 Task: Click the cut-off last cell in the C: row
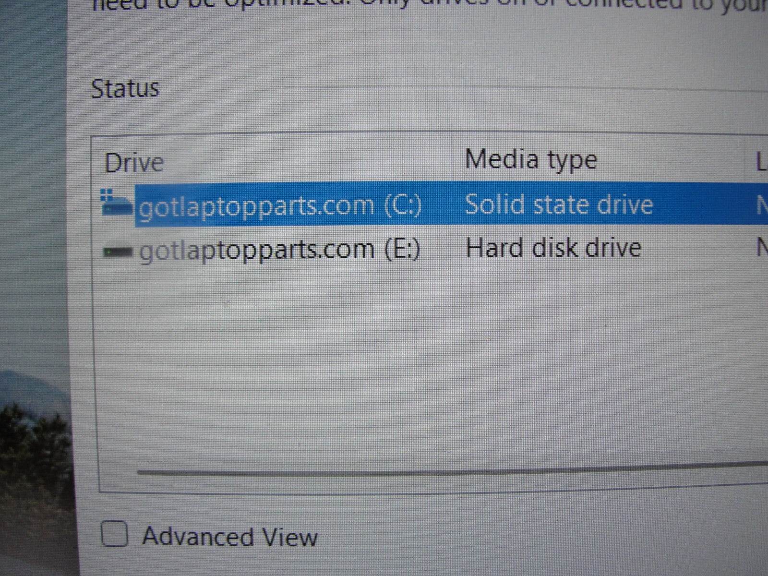(x=762, y=205)
